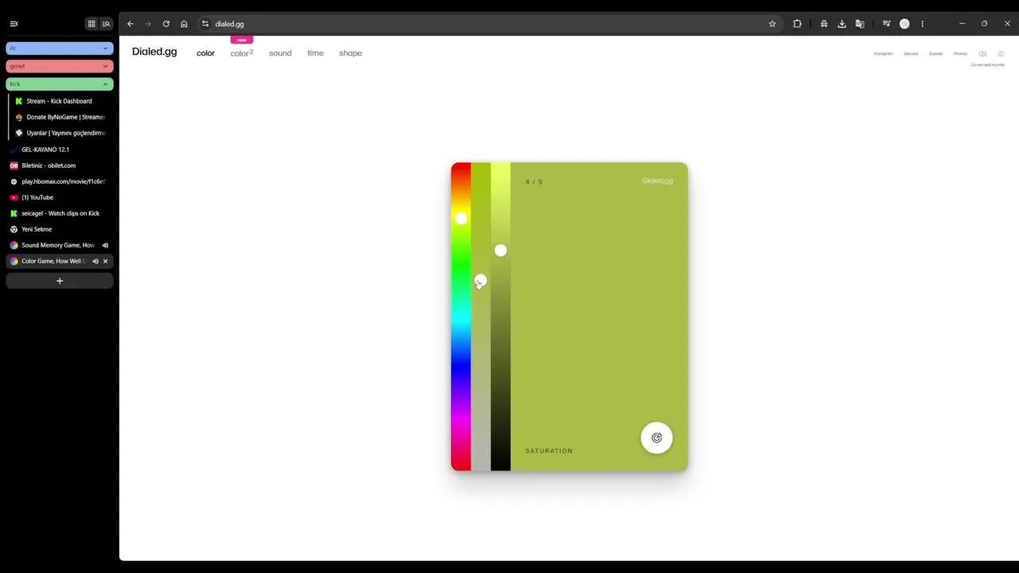
Task: Click the 4 / 5 round counter
Action: pos(533,182)
